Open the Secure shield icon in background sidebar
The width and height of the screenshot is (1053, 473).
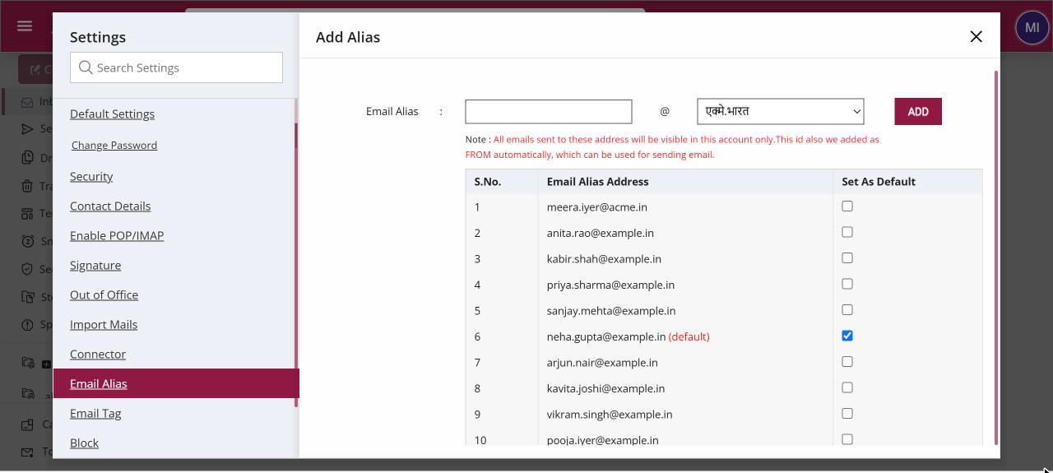[x=27, y=269]
